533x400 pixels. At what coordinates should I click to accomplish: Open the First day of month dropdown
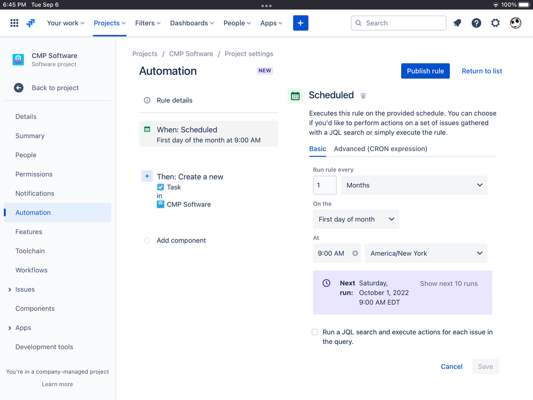tap(356, 219)
